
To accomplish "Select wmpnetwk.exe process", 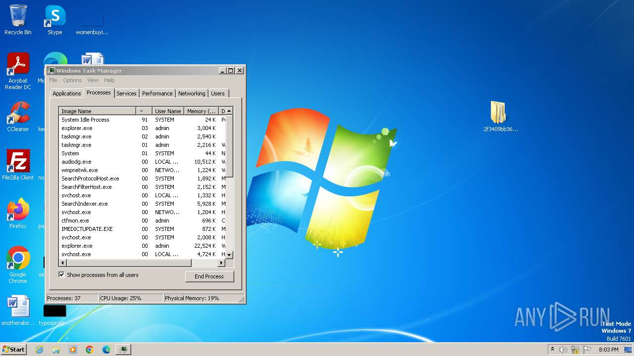I will 142,170.
